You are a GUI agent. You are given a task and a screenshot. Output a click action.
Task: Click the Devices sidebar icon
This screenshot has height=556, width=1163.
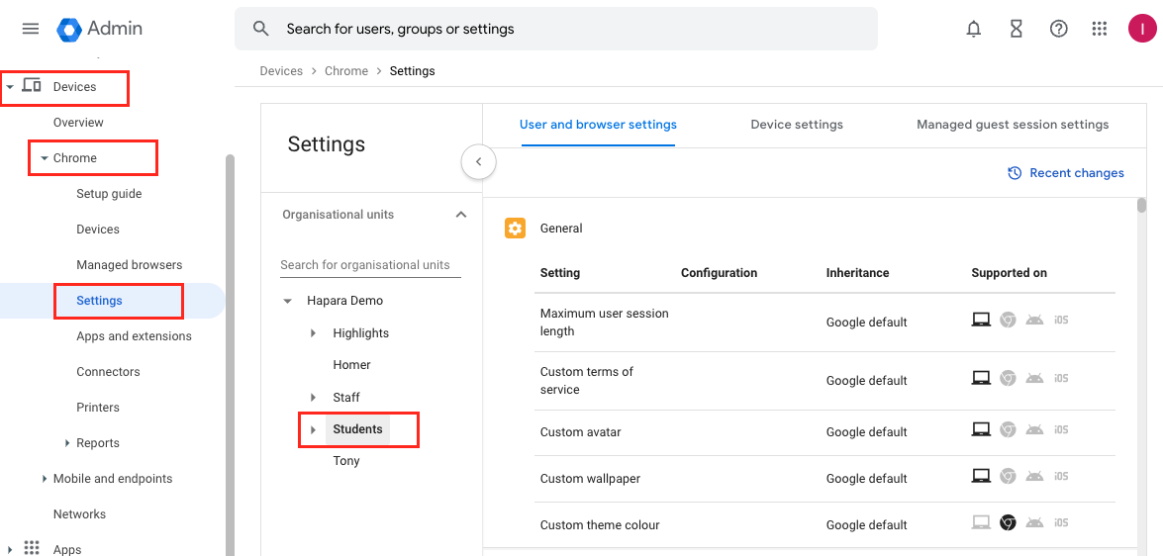pyautogui.click(x=31, y=86)
